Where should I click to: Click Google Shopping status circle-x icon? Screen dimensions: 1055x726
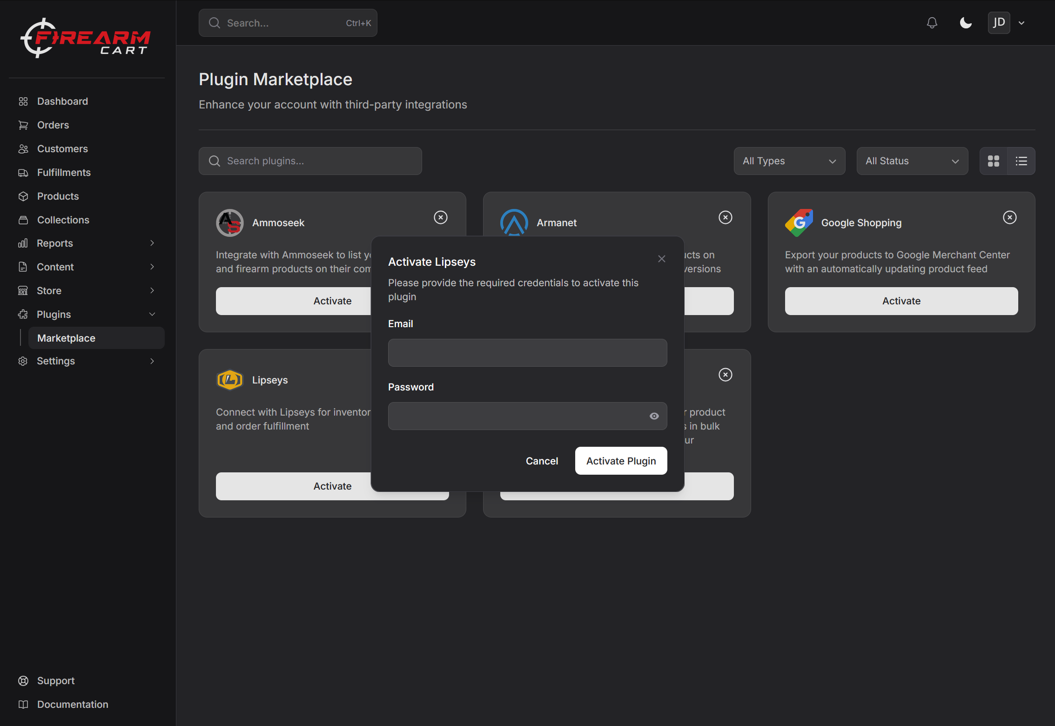pos(1010,217)
